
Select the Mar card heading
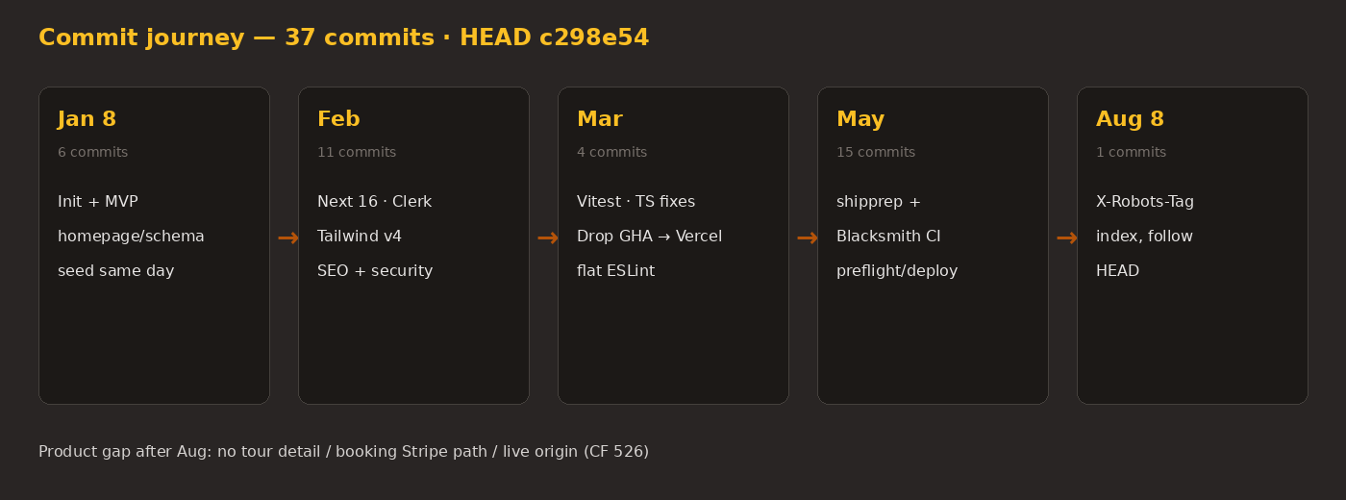coord(600,119)
